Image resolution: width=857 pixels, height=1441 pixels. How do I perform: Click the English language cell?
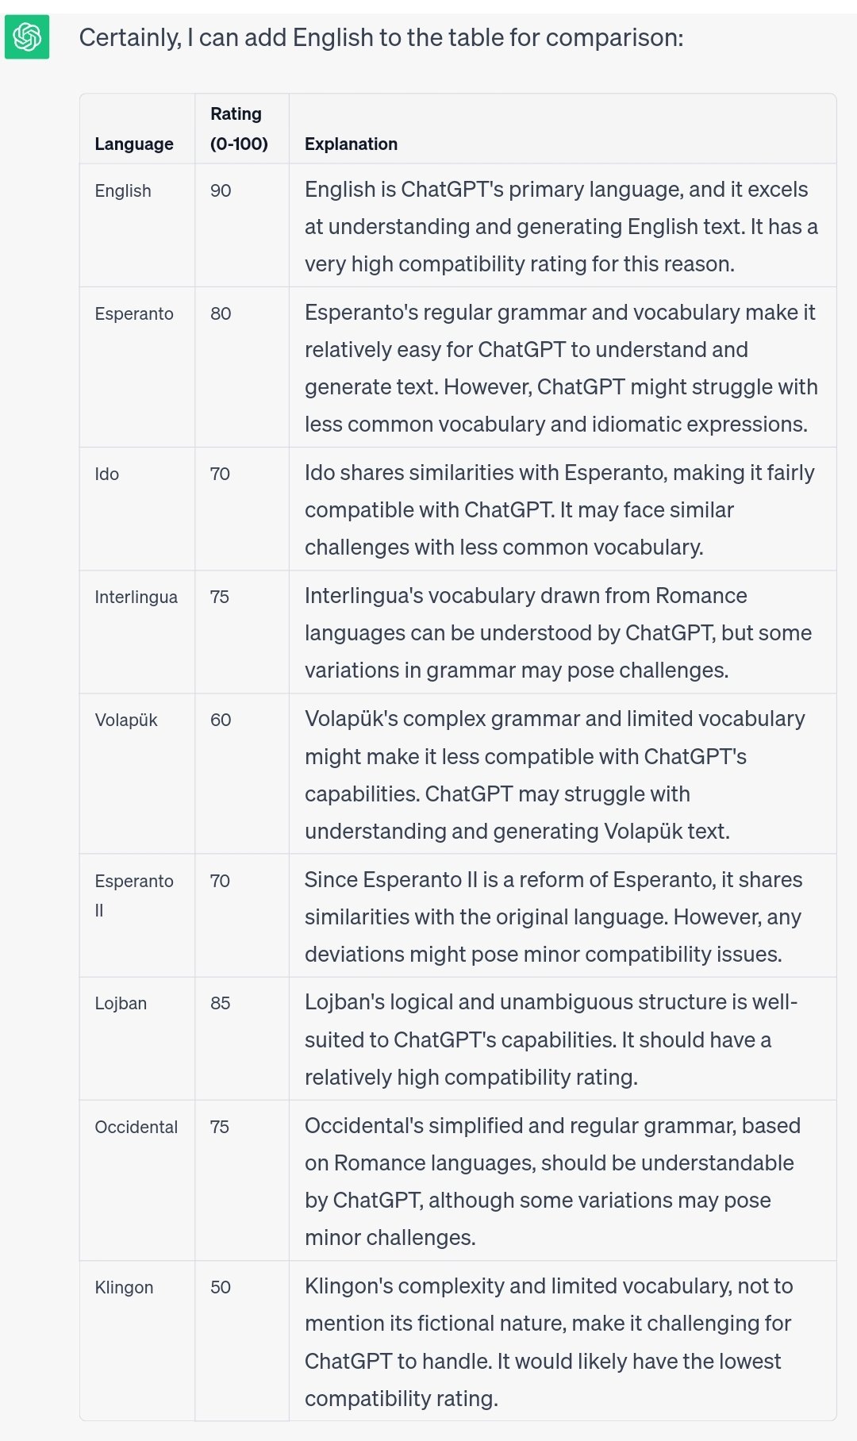[x=123, y=190]
